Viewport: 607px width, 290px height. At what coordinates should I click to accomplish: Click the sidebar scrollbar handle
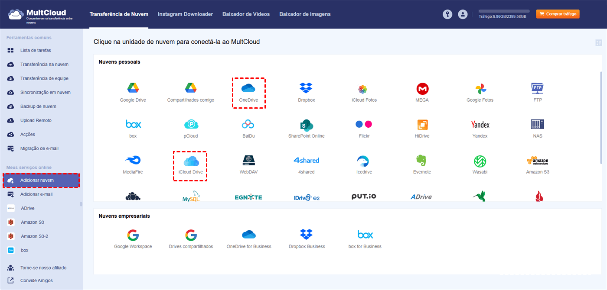coord(81,204)
